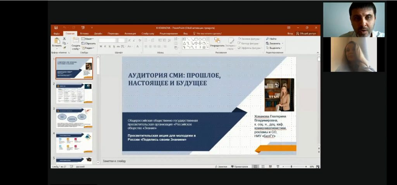Click zoom in plus button
397x185 pixels.
(306, 166)
